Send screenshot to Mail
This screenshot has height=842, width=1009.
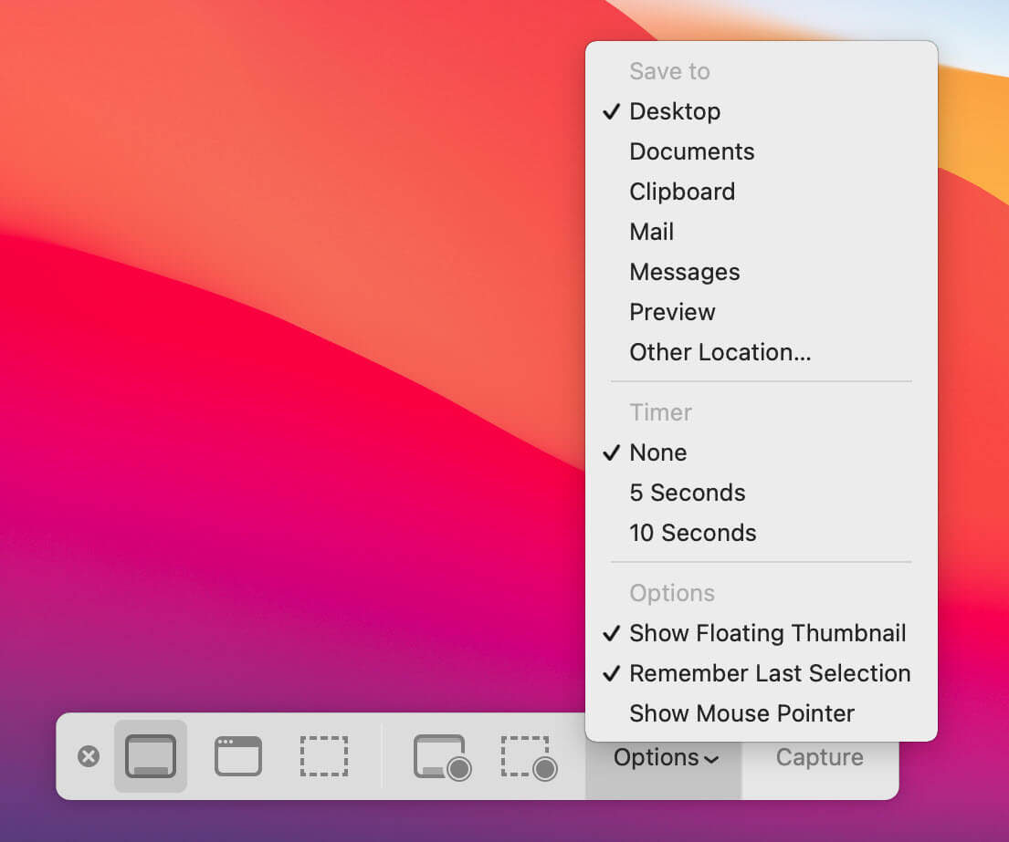[762, 232]
